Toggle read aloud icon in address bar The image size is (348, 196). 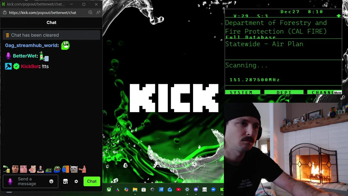click(x=98, y=13)
